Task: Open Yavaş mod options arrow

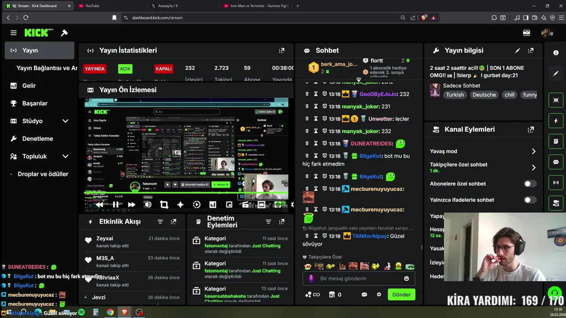Action: point(533,151)
